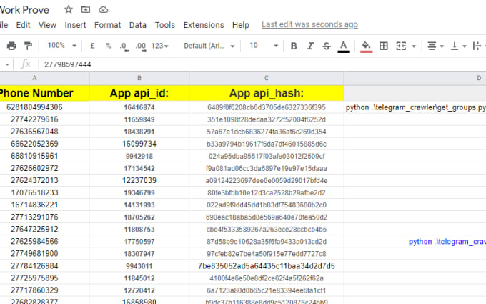
Task: Check the cloud save status icon
Action: coord(103,10)
